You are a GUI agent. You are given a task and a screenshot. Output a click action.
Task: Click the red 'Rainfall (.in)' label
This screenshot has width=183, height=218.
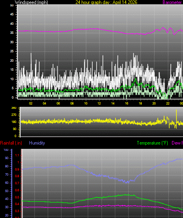(11, 143)
